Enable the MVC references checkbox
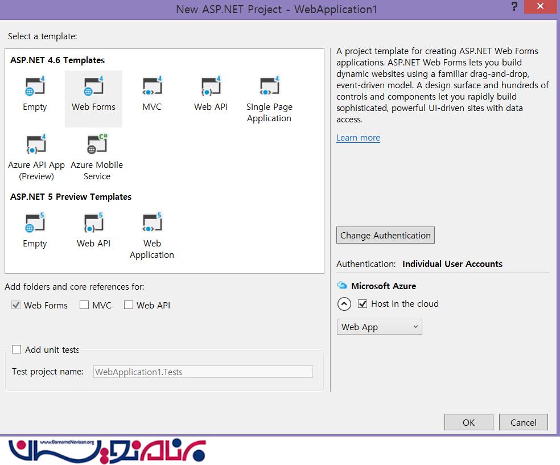Image resolution: width=560 pixels, height=465 pixels. click(84, 305)
